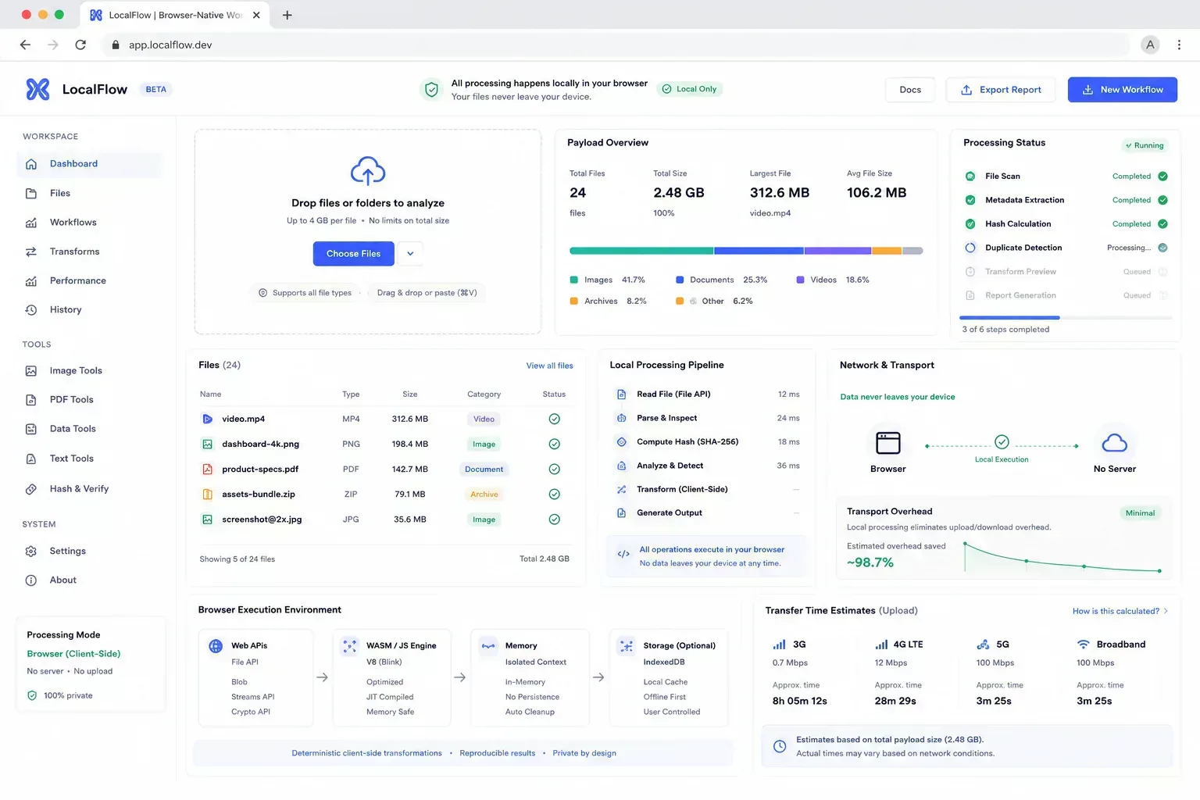
Task: Click the Read File (File API) step icon
Action: 622,395
